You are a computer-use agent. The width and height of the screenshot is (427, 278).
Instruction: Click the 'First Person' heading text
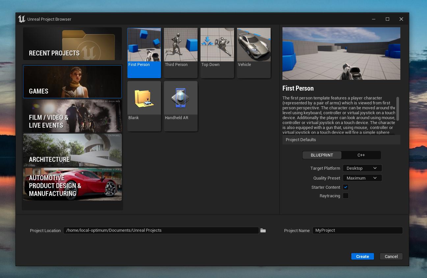pos(298,88)
